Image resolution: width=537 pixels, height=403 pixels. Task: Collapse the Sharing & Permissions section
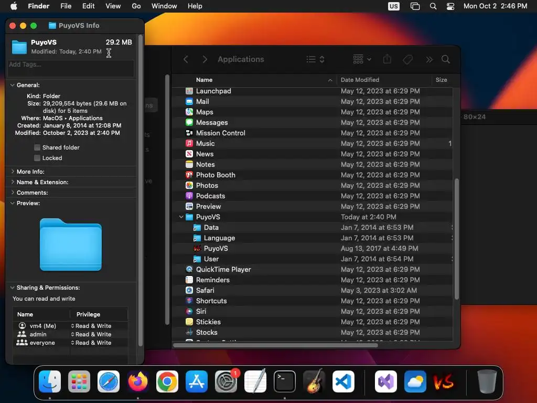(x=13, y=288)
